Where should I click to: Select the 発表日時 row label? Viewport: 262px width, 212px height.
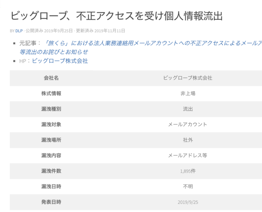coord(51,202)
